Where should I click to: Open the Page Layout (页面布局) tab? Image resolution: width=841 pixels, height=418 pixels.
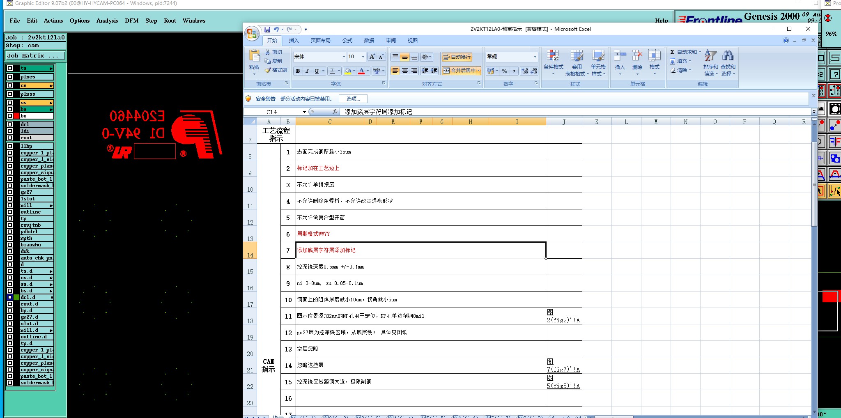click(320, 40)
